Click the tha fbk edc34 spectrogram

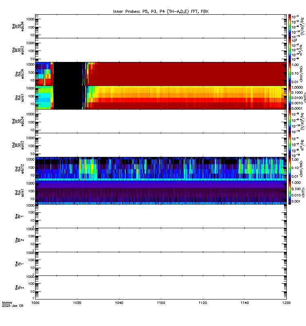[x=161, y=74]
